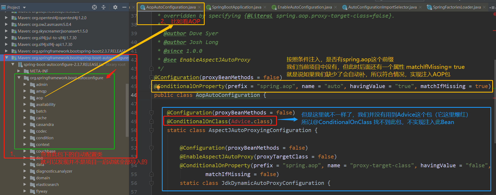Collapse spring-boot-autoconfigure jar node

tap(13, 64)
